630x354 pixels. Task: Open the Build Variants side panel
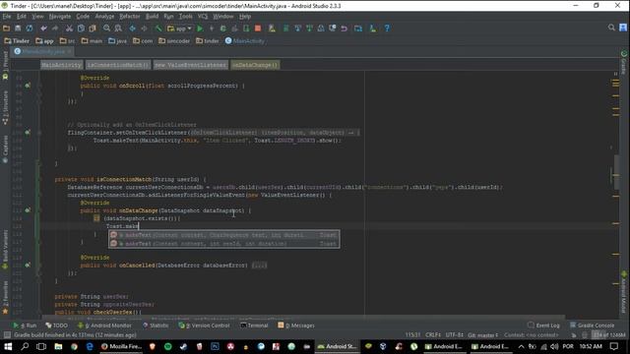point(5,249)
